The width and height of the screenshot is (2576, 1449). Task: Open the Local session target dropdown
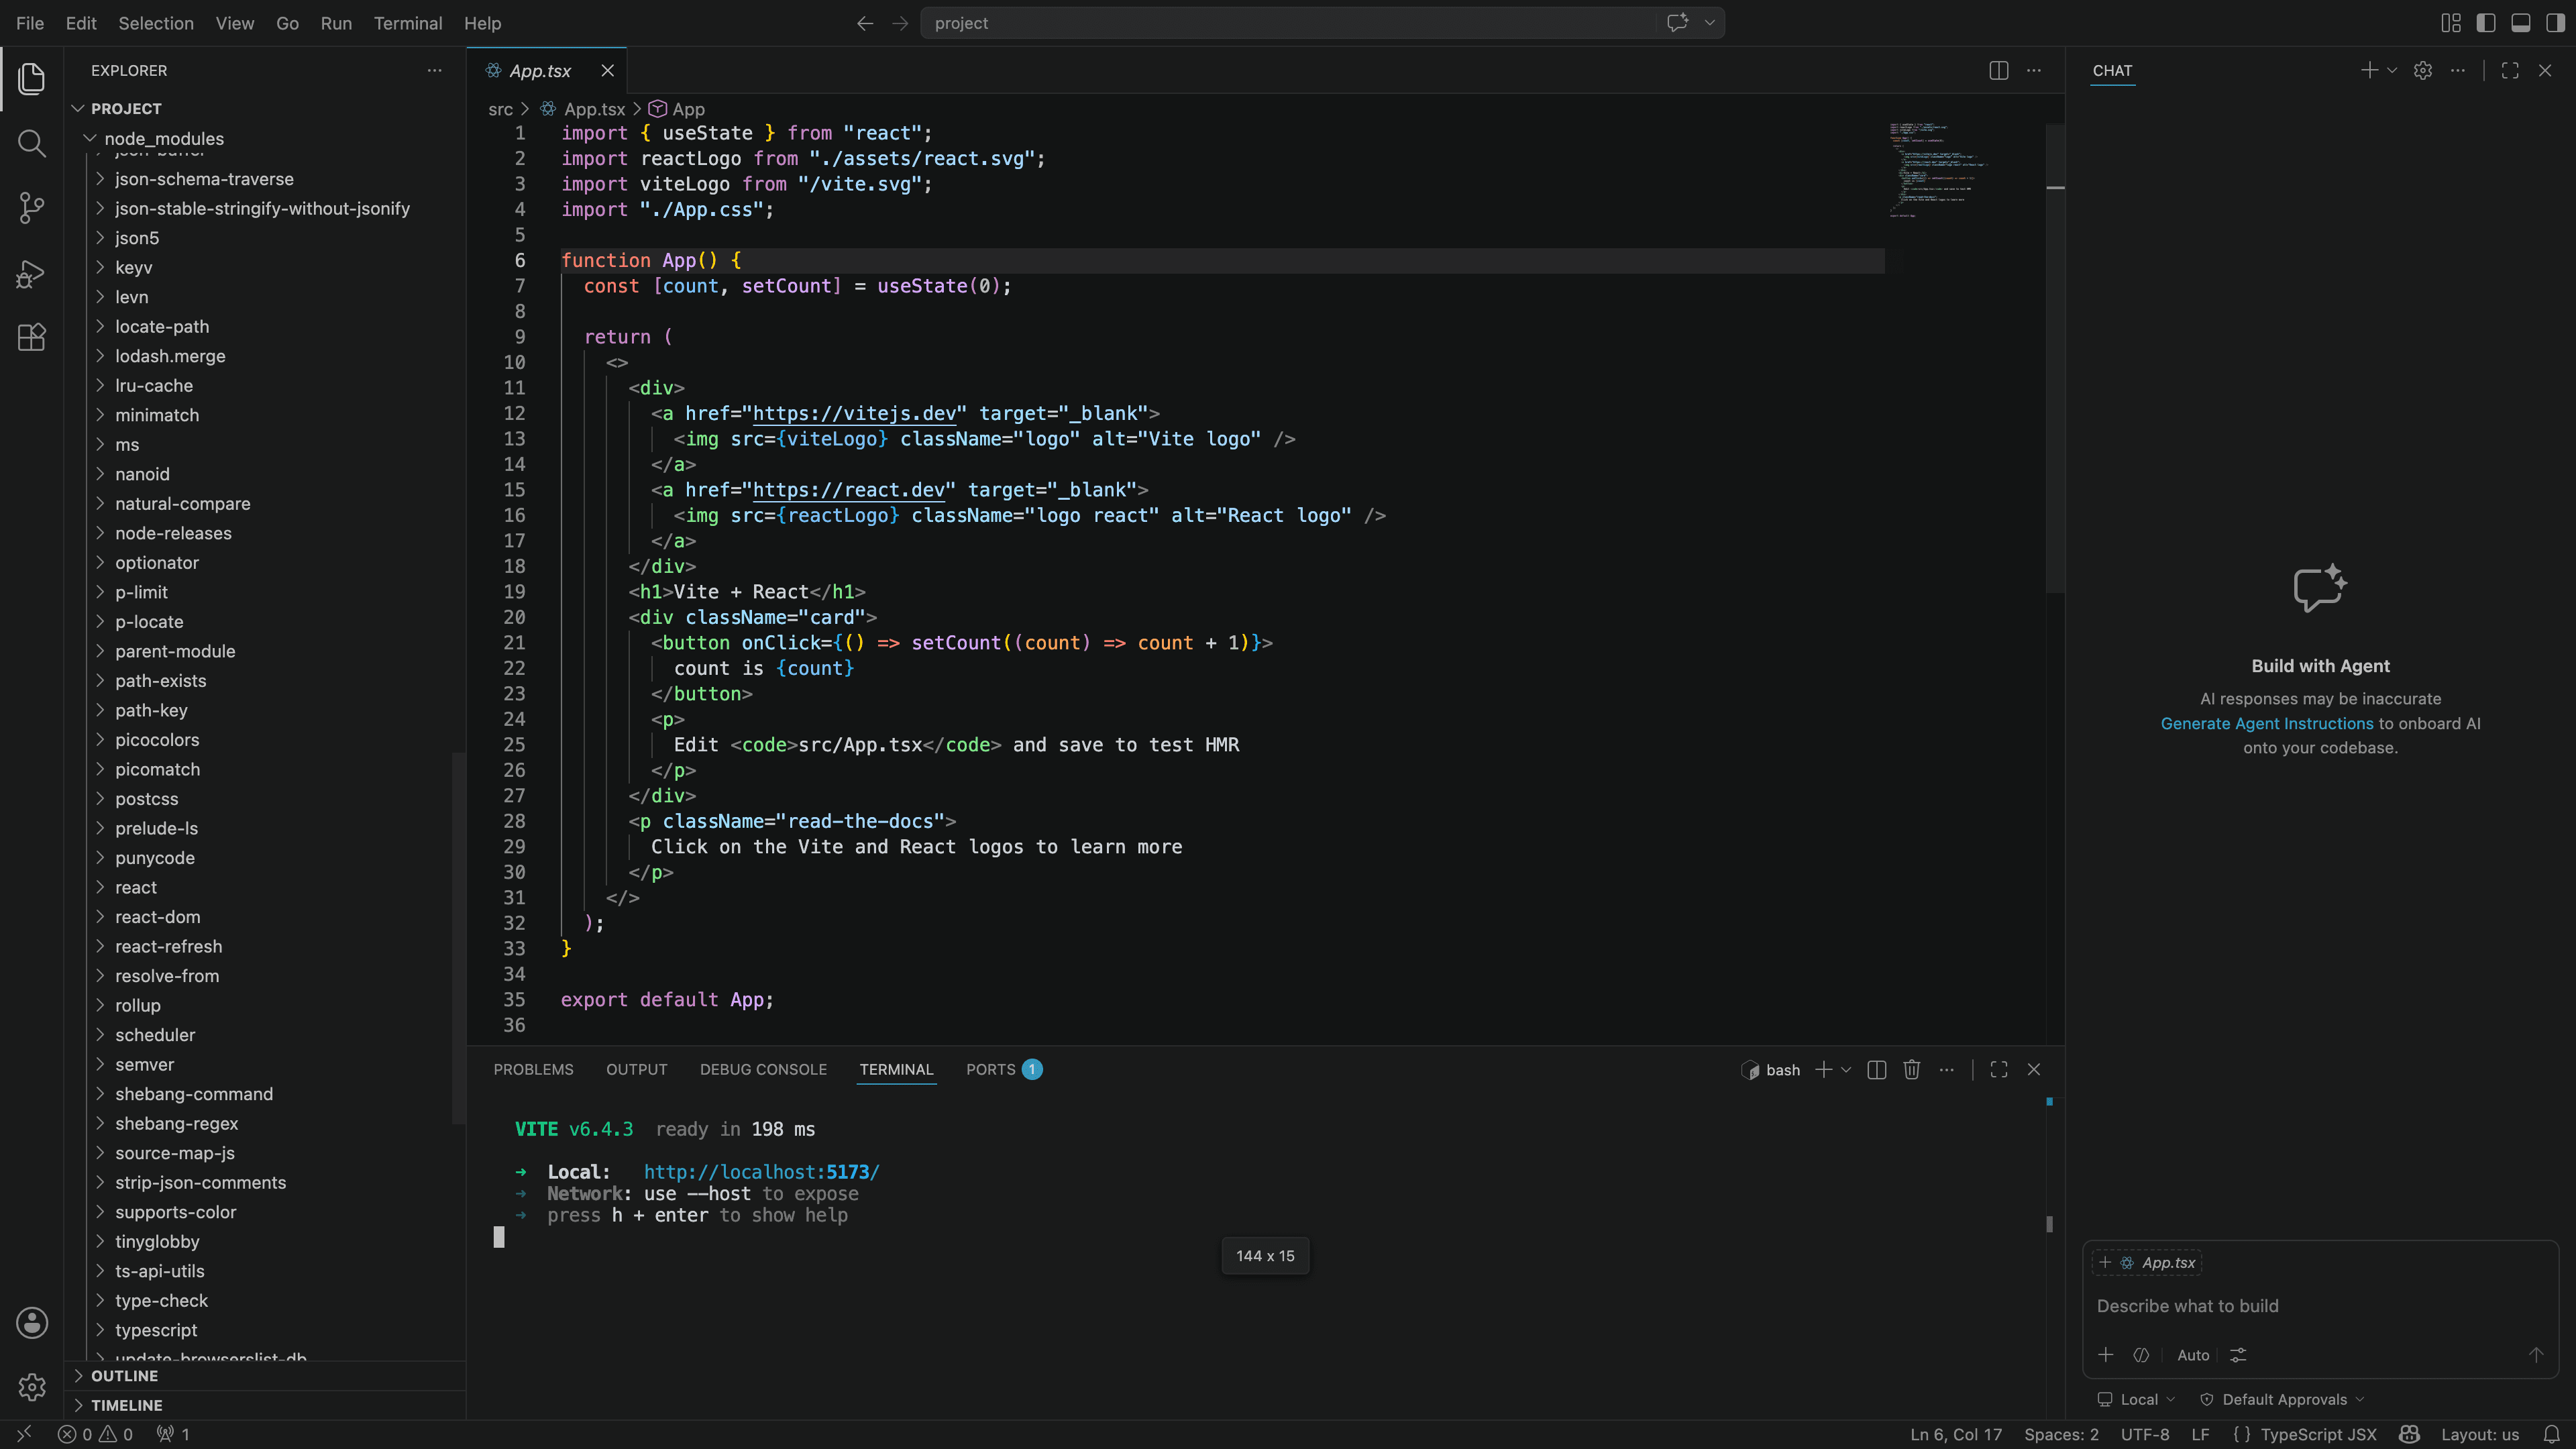(x=2136, y=1399)
